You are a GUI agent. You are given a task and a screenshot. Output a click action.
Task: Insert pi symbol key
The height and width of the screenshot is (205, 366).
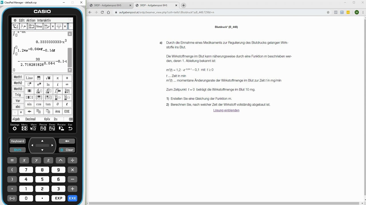click(x=57, y=78)
